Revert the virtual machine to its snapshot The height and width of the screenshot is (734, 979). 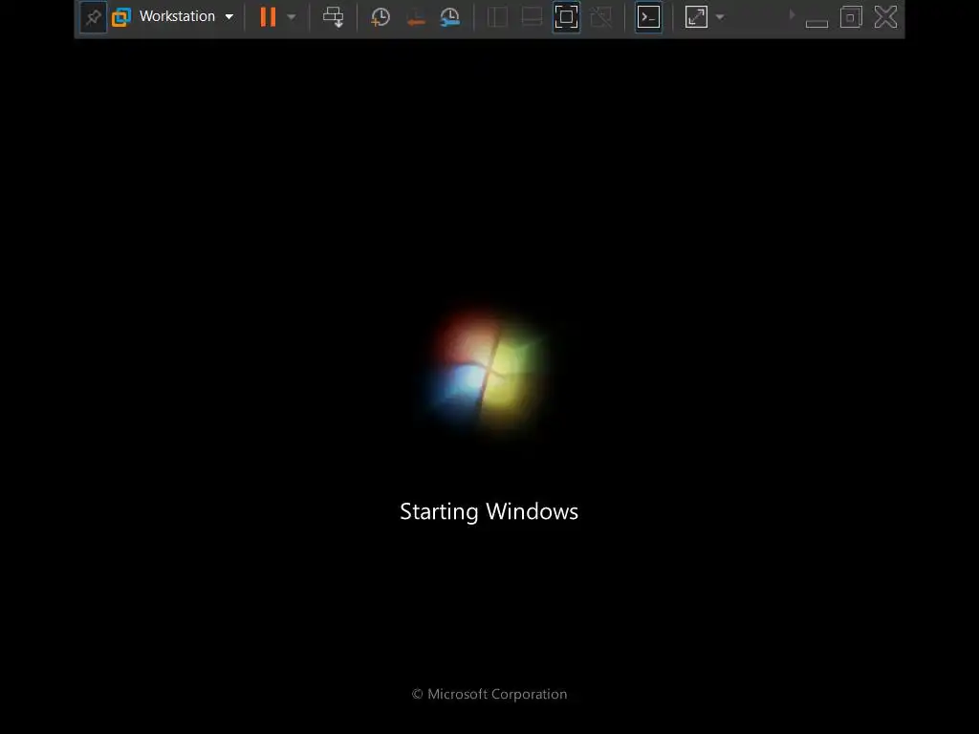click(x=416, y=17)
